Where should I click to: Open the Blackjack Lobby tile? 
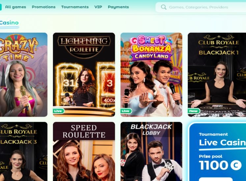151,151
